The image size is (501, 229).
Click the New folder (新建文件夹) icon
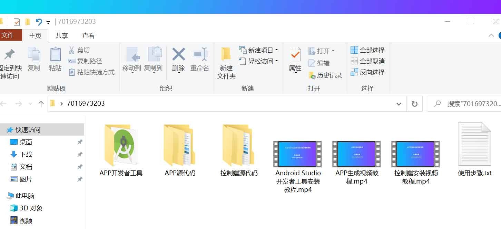point(226,55)
